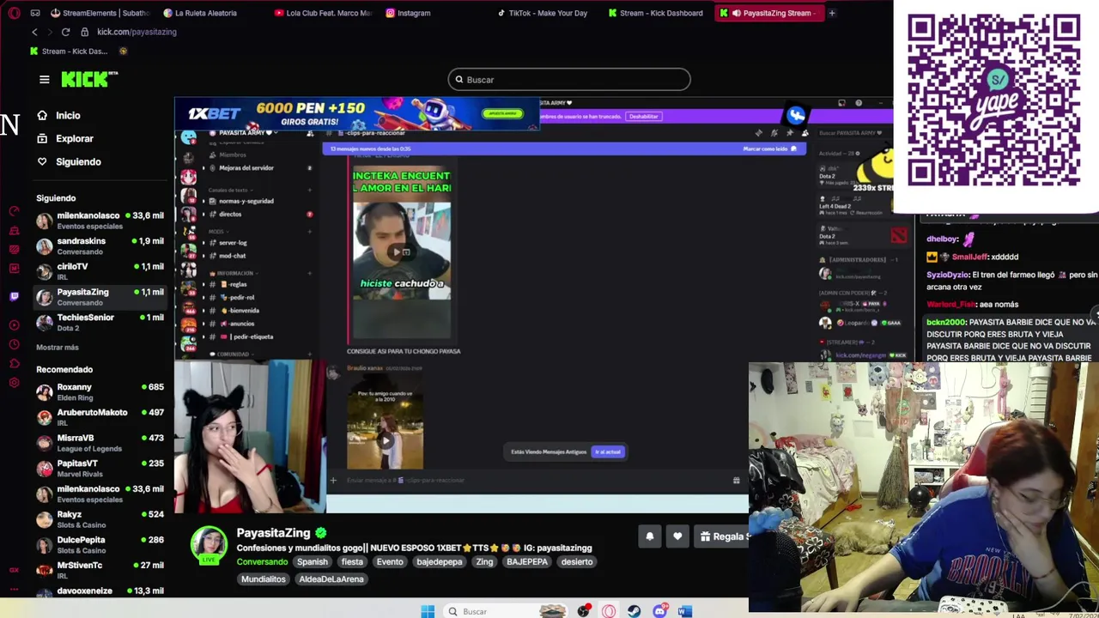Switch to the La Ruleta Aleatoria tab
The height and width of the screenshot is (618, 1099).
click(201, 13)
